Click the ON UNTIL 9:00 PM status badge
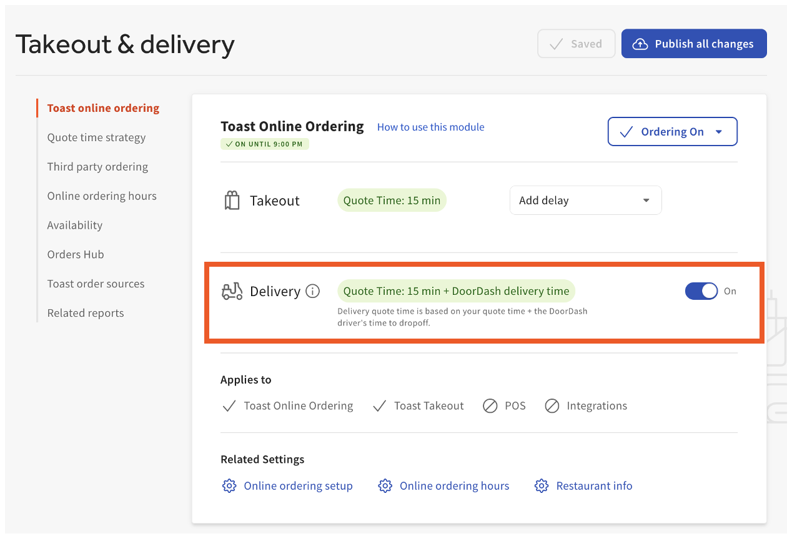797x541 pixels. [x=264, y=144]
